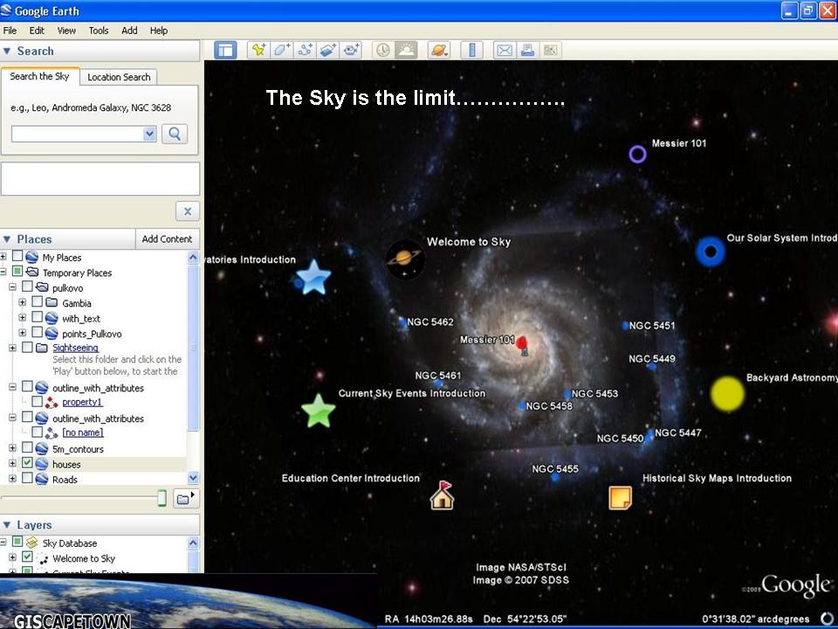This screenshot has width=838, height=629.
Task: Click the Add Content button
Action: point(167,239)
